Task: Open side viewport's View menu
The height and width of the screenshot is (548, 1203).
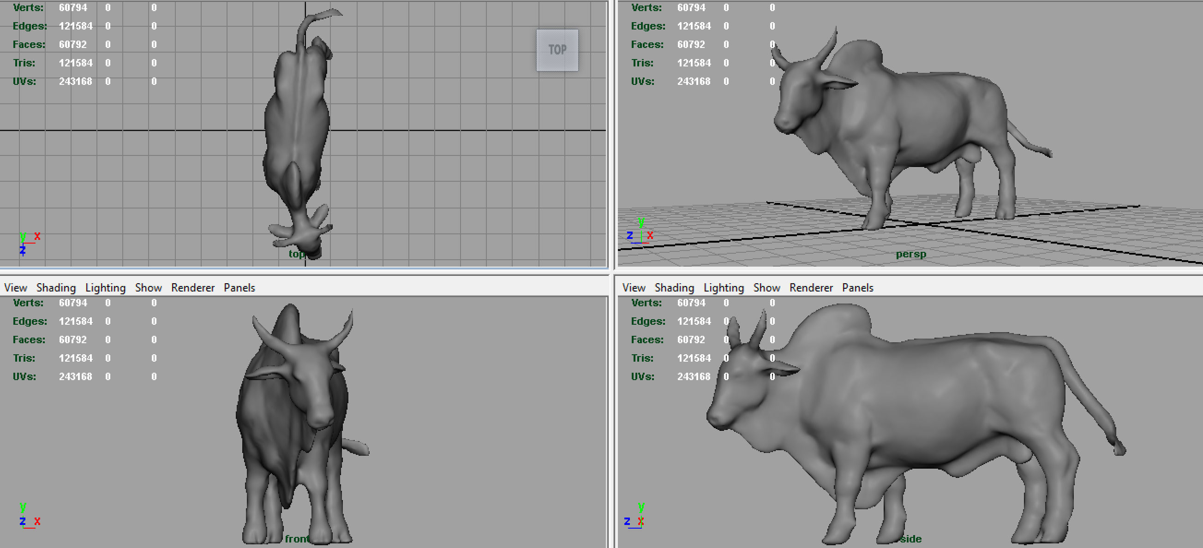Action: [x=634, y=287]
